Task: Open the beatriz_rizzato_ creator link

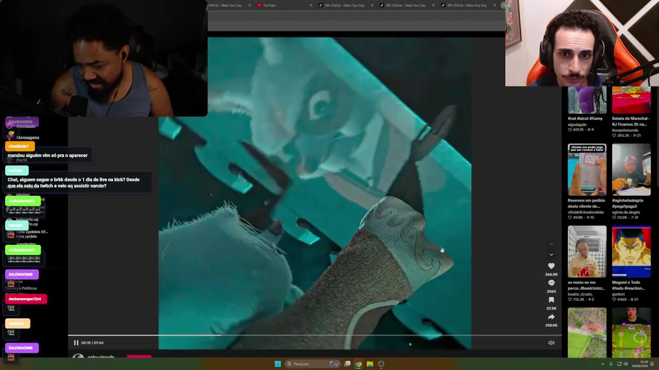Action: pyautogui.click(x=580, y=294)
